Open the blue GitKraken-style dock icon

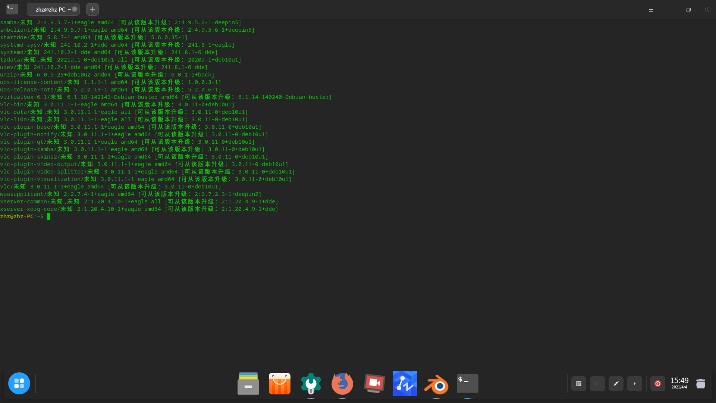click(405, 383)
